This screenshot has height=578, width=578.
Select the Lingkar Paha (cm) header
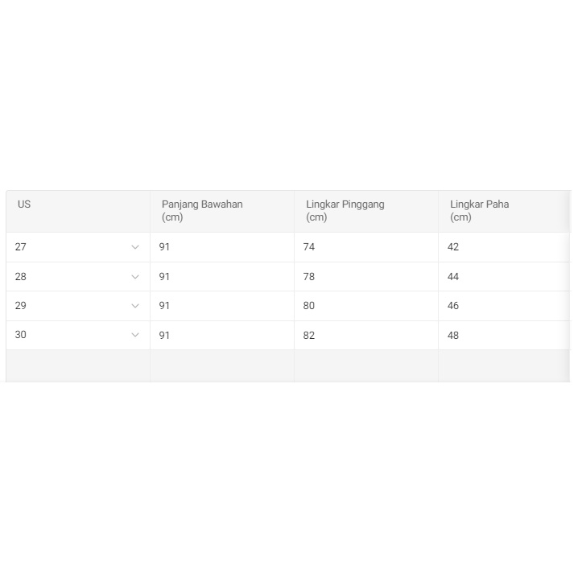tap(480, 211)
